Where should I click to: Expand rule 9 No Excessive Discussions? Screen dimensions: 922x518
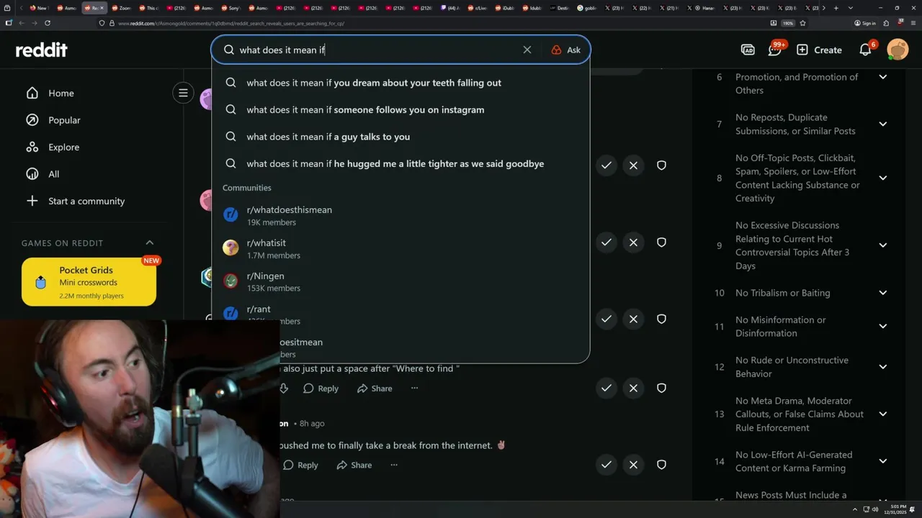[x=883, y=245]
